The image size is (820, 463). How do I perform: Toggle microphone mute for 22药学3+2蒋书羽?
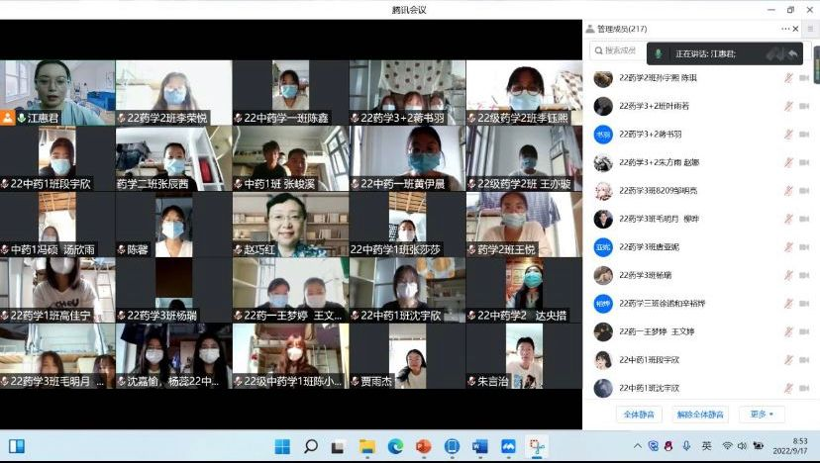pos(788,134)
